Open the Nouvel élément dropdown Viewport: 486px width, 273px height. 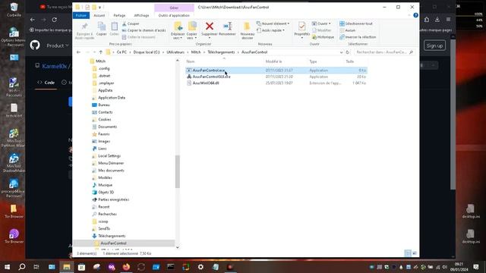(x=273, y=24)
